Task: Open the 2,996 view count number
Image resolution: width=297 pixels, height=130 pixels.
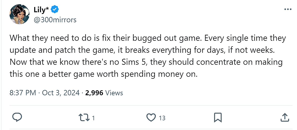Action: coord(94,93)
